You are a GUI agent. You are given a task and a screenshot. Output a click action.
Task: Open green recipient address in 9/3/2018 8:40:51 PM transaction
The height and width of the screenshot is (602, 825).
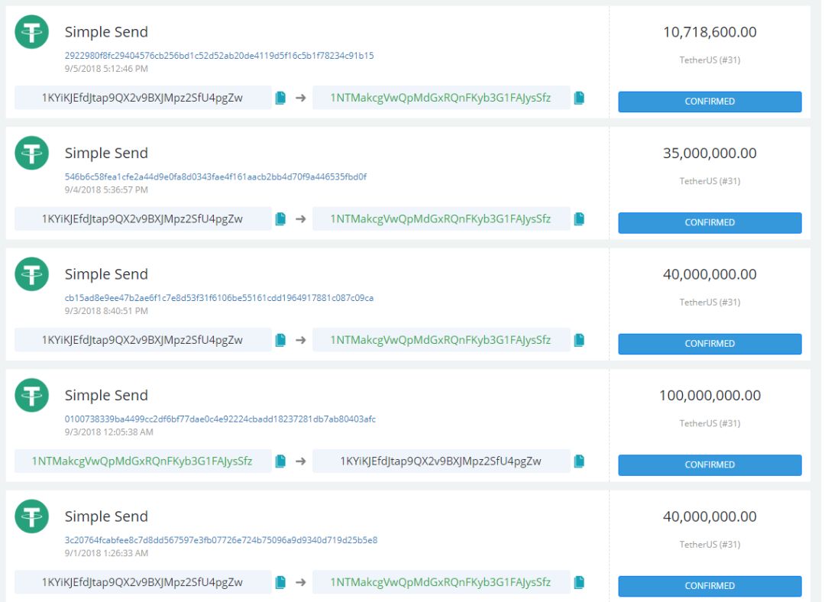441,340
